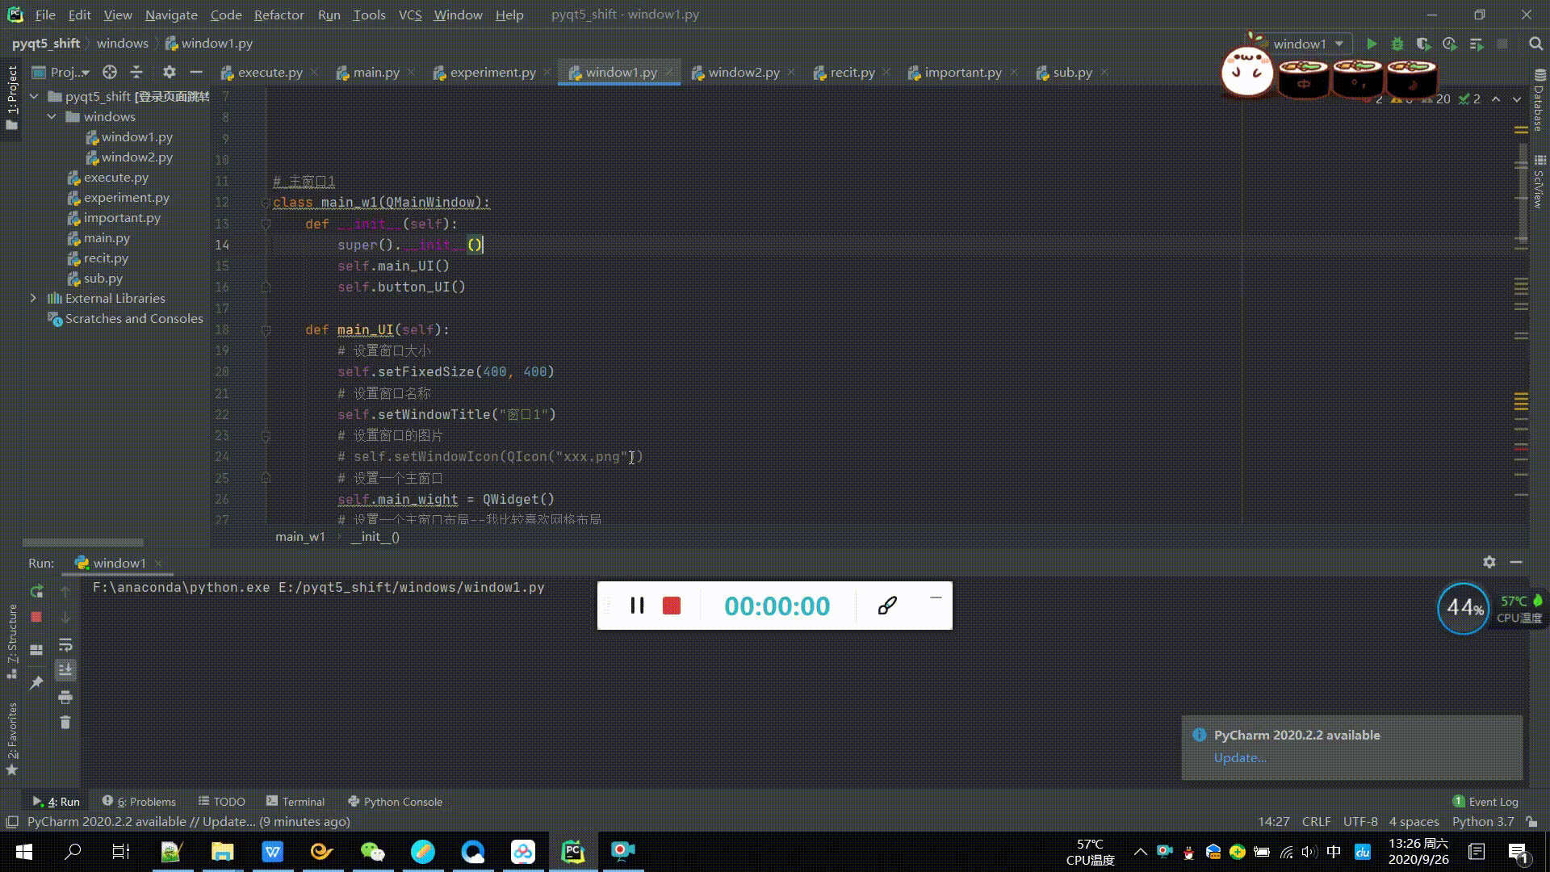Click Run with Coverage icon
This screenshot has height=872, width=1550.
[x=1423, y=44]
